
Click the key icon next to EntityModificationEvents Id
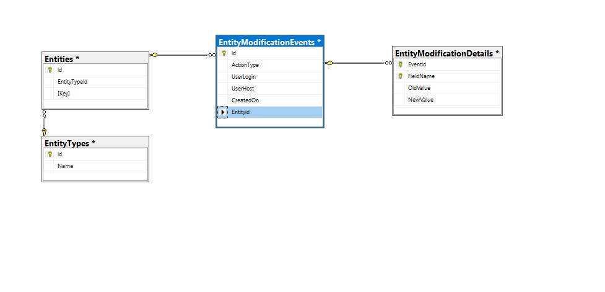224,53
